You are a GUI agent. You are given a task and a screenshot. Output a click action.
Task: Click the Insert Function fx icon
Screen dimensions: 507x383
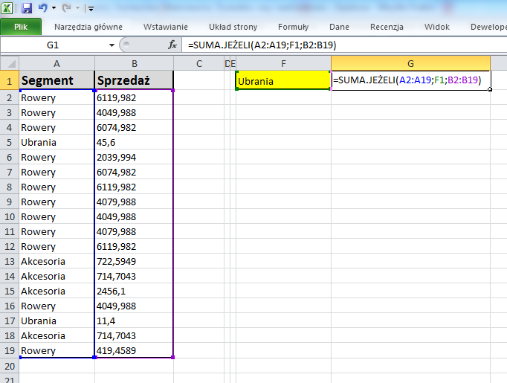coord(172,45)
